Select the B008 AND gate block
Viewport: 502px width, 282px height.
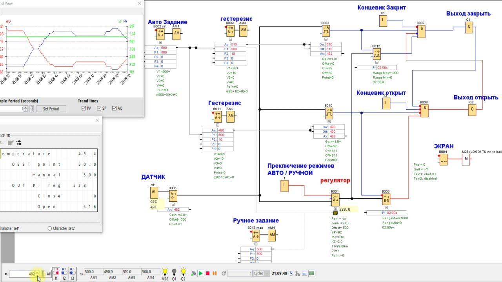click(424, 110)
